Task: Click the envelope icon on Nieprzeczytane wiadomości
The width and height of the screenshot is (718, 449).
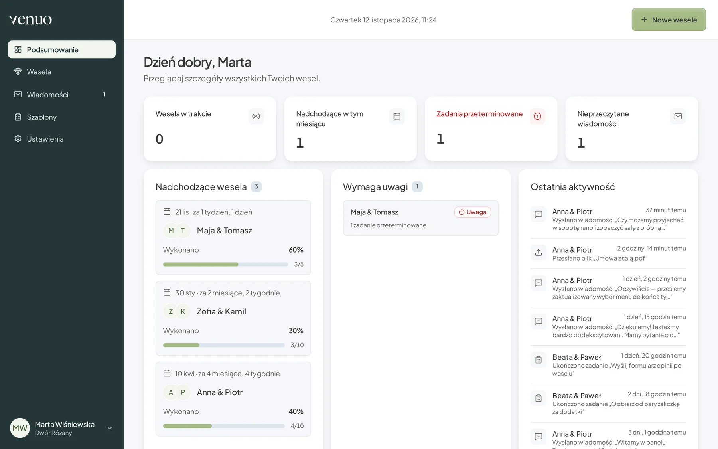Action: (x=678, y=116)
